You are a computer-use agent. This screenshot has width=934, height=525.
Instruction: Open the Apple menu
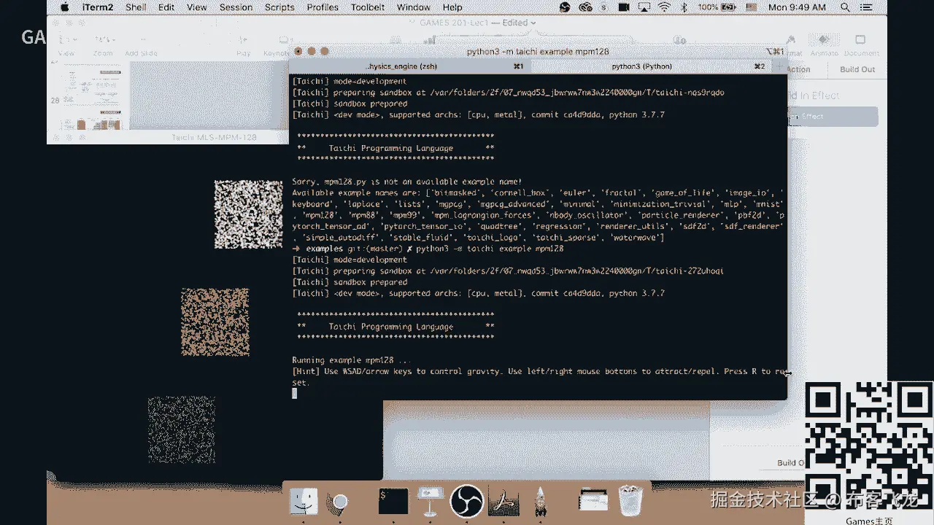click(64, 7)
